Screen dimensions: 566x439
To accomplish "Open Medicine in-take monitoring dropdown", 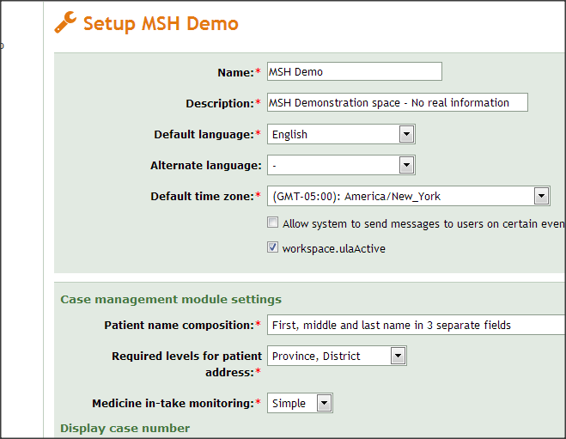I will [300, 403].
